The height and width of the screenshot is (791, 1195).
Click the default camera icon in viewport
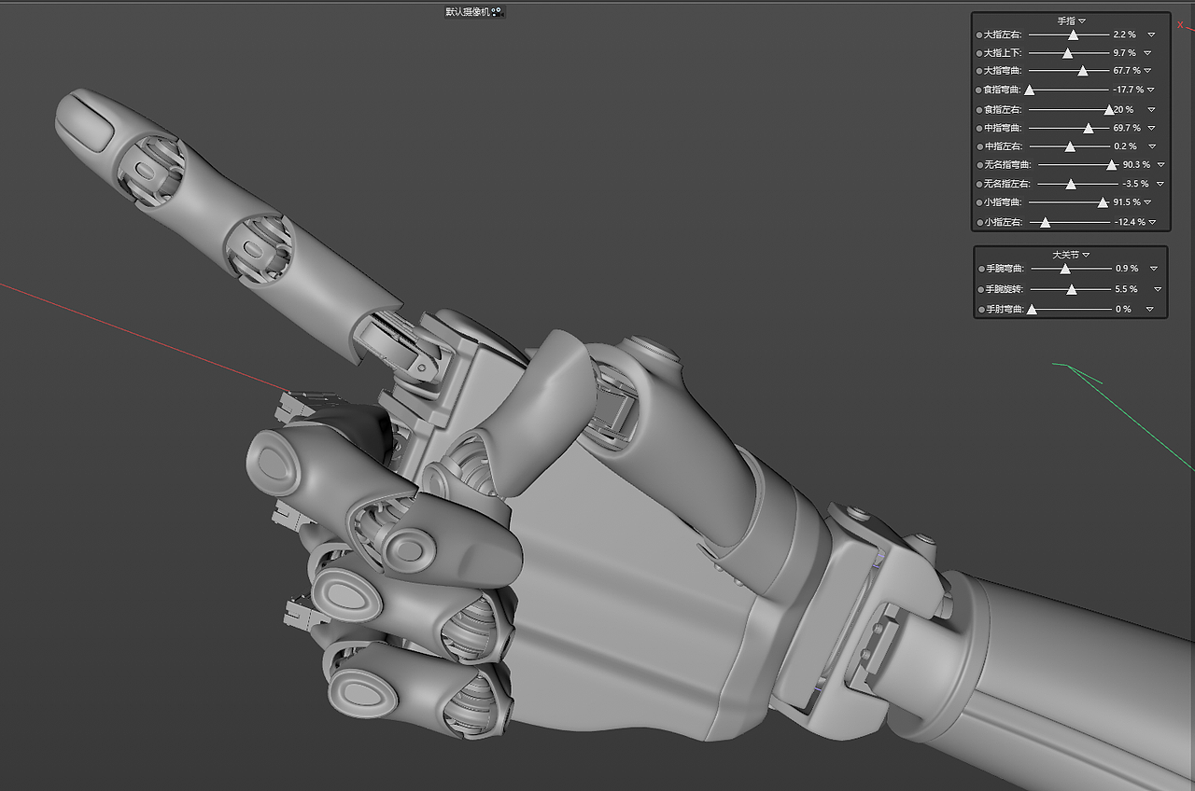(x=497, y=12)
